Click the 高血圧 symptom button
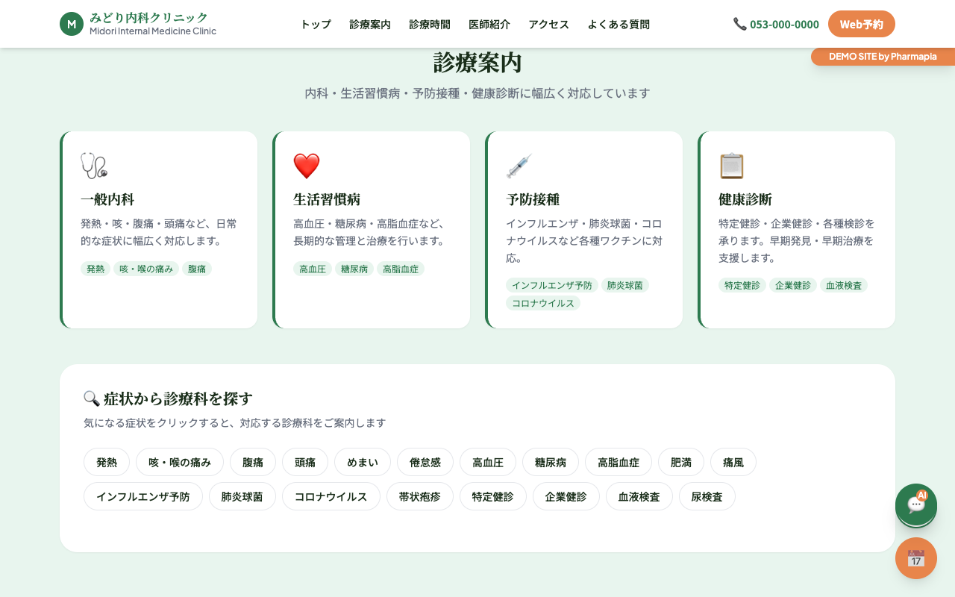Screen dimensions: 955x597 488,462
